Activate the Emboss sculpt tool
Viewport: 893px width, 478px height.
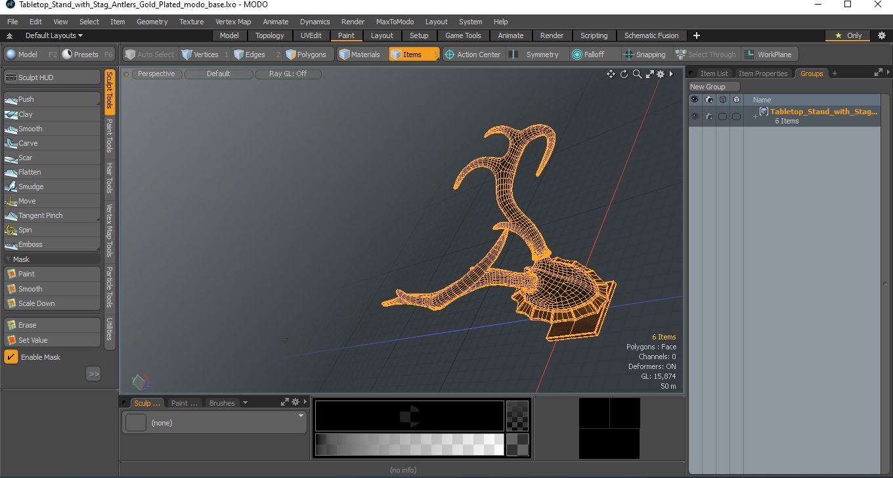click(x=52, y=244)
